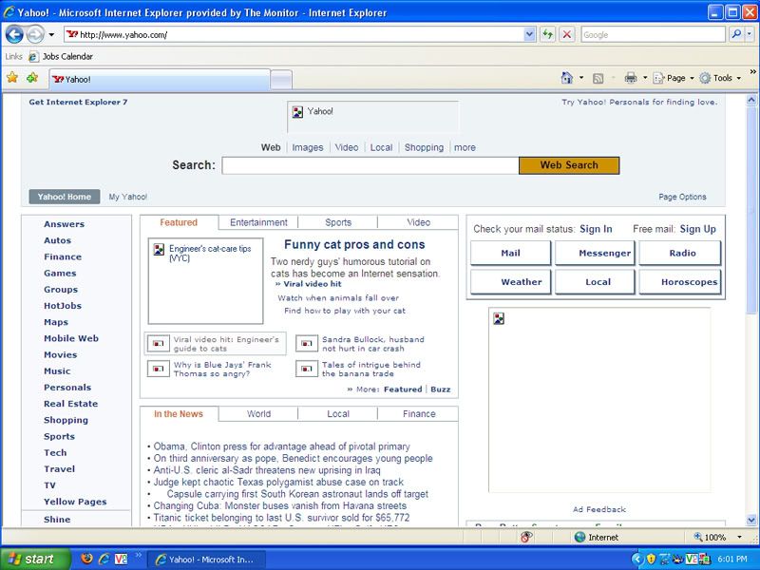Click the Home icon in command bar
The width and height of the screenshot is (760, 570).
(x=567, y=78)
